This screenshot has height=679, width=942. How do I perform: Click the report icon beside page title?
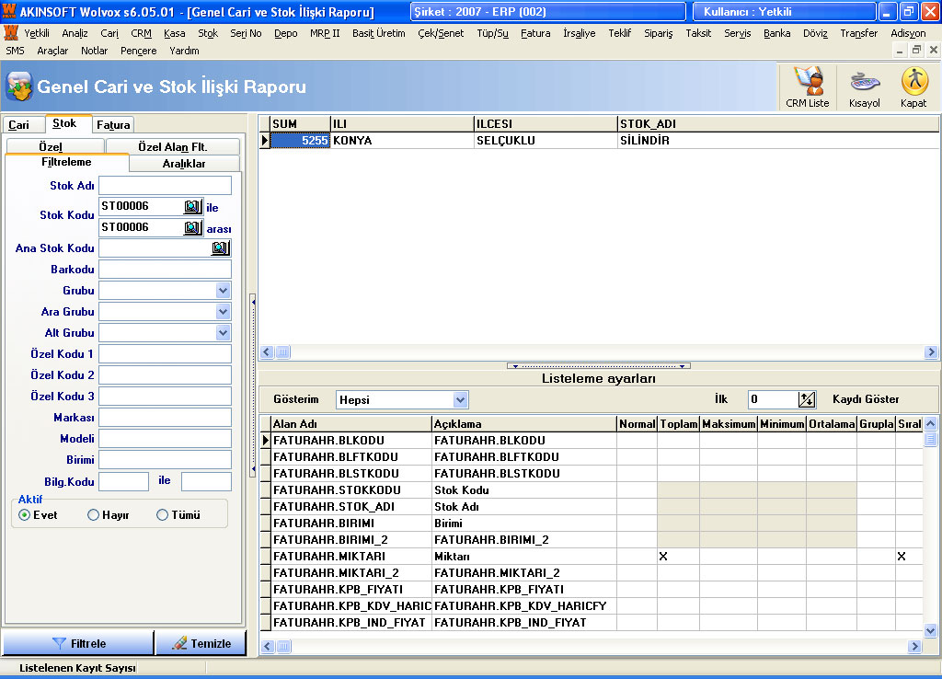(18, 86)
